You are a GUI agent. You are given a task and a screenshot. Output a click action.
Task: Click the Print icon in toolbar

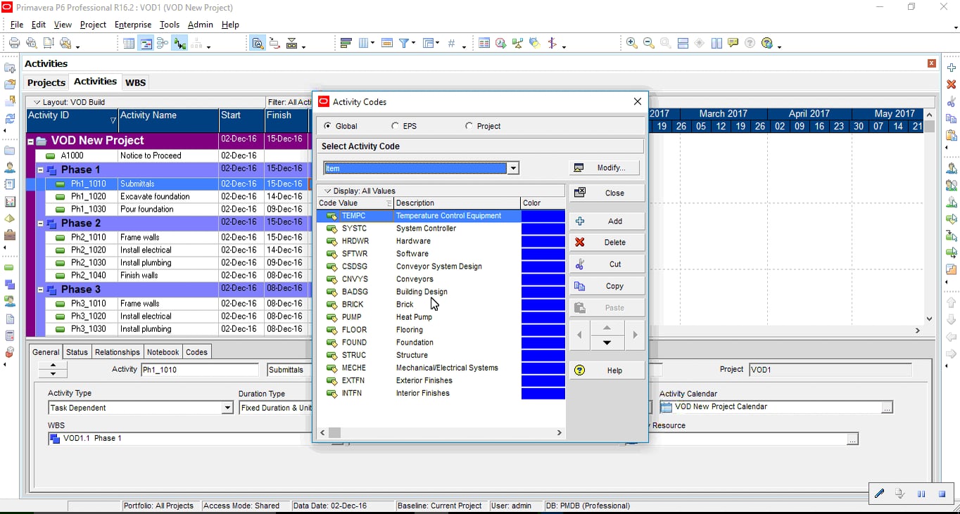click(x=14, y=43)
